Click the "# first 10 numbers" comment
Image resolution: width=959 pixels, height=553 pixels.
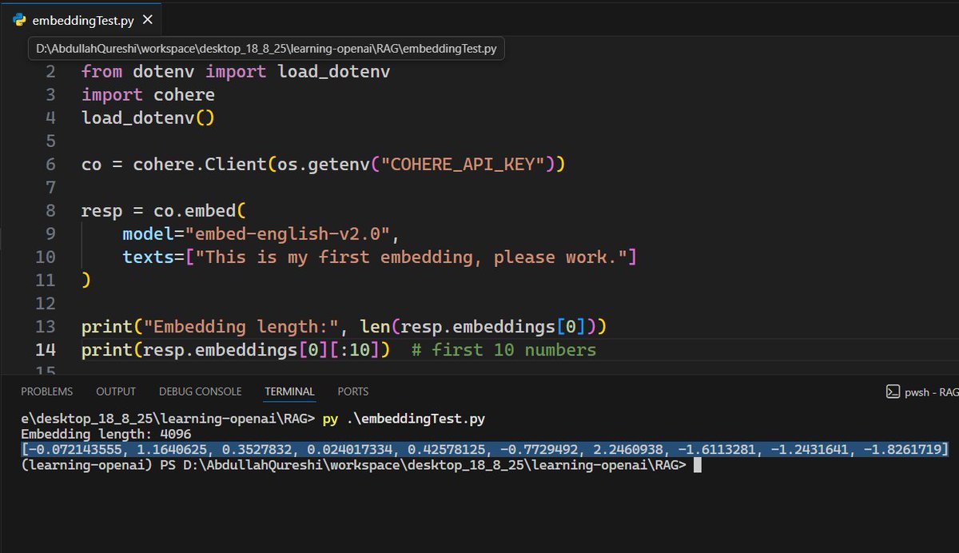pyautogui.click(x=503, y=350)
